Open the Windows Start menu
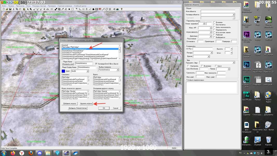Screen dimensions: 277x156 click(4, 153)
